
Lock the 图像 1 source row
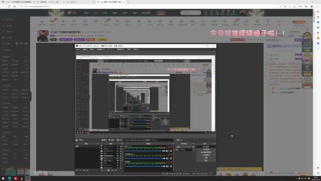coord(121,158)
